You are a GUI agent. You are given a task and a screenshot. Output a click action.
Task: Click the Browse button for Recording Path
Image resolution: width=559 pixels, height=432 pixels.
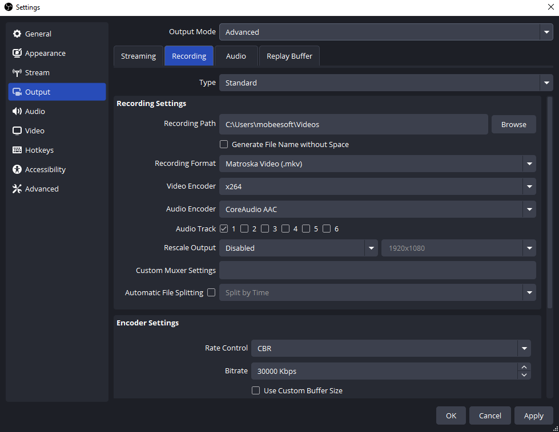tap(513, 124)
